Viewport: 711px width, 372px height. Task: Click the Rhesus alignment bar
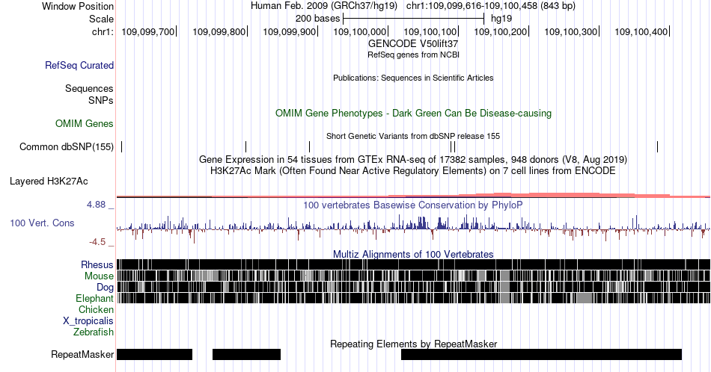point(413,264)
